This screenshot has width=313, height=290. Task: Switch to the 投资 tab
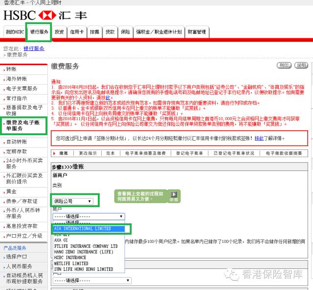tap(59, 32)
